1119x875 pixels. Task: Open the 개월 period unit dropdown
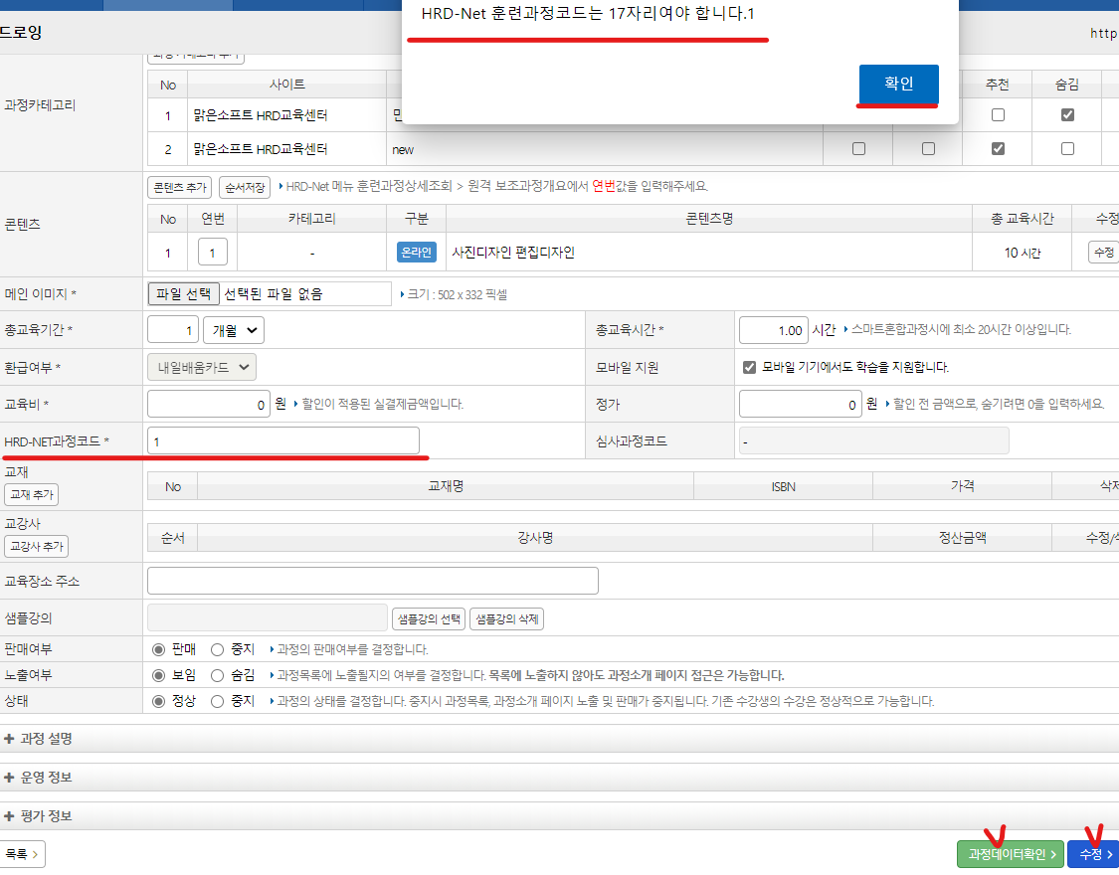(x=234, y=330)
